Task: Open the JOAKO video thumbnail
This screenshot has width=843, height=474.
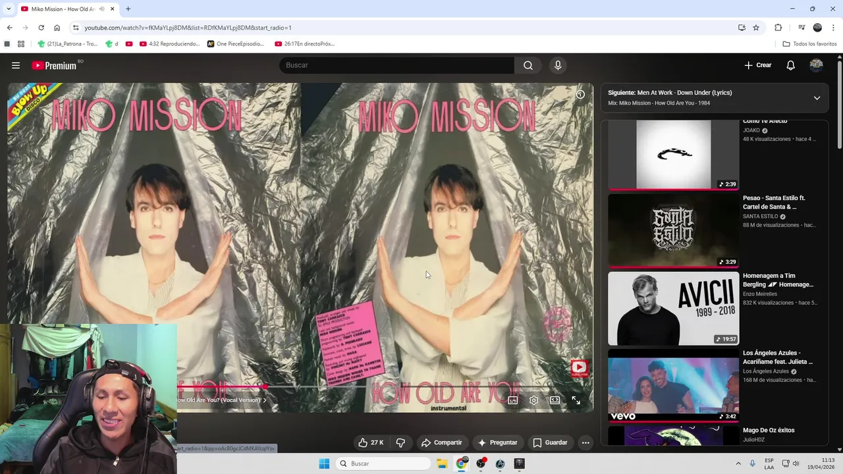Action: point(673,154)
